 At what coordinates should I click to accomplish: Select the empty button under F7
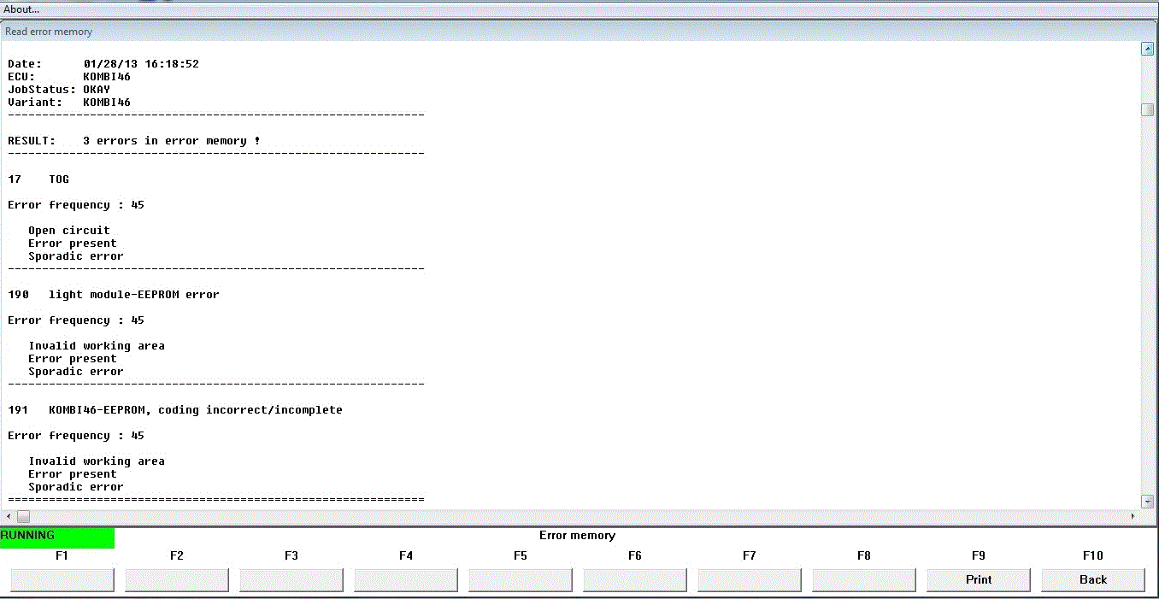click(x=750, y=579)
